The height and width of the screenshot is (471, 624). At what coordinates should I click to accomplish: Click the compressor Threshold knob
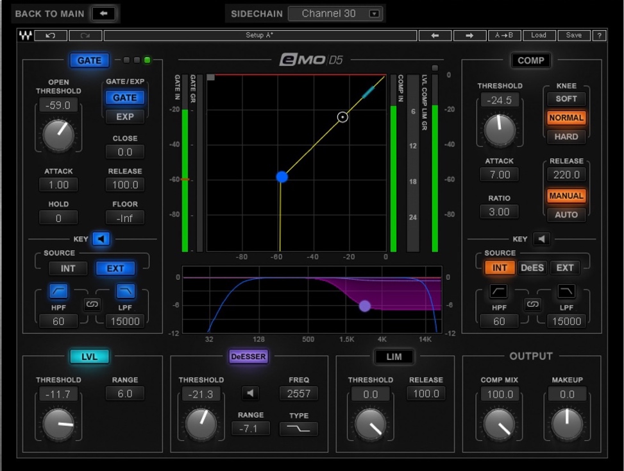click(x=500, y=130)
